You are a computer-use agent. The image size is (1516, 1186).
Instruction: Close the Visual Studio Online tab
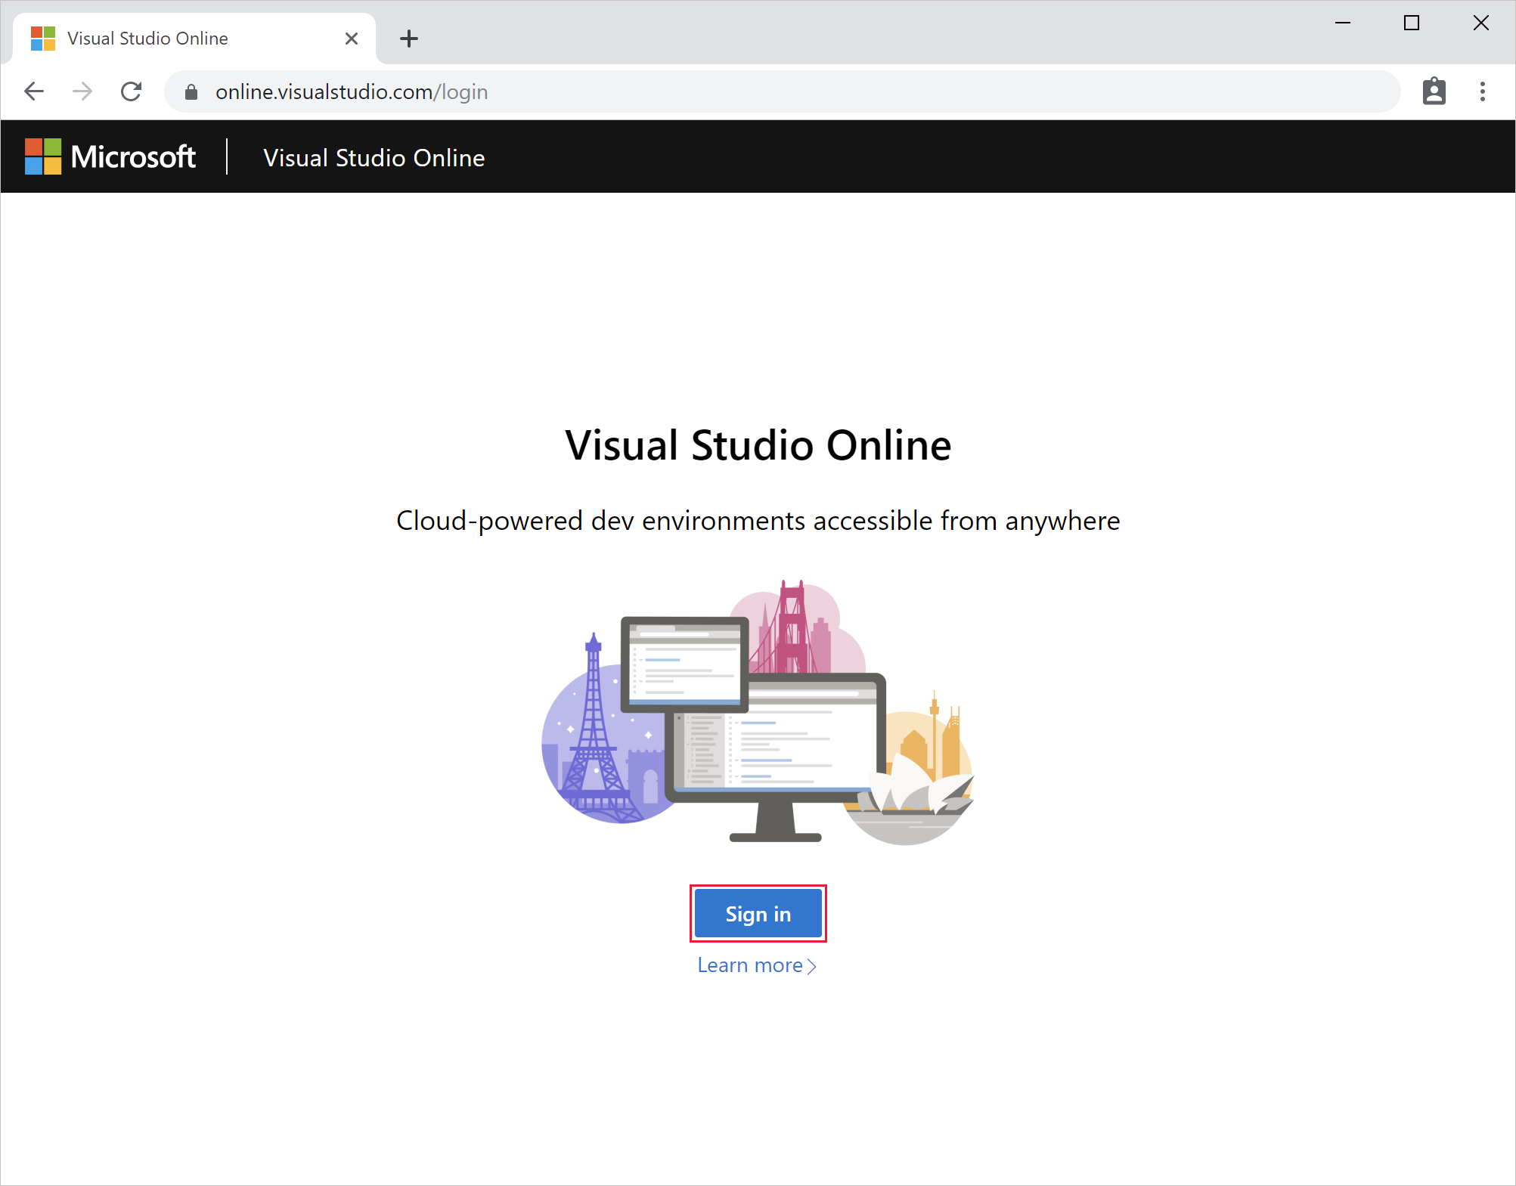pyautogui.click(x=351, y=38)
